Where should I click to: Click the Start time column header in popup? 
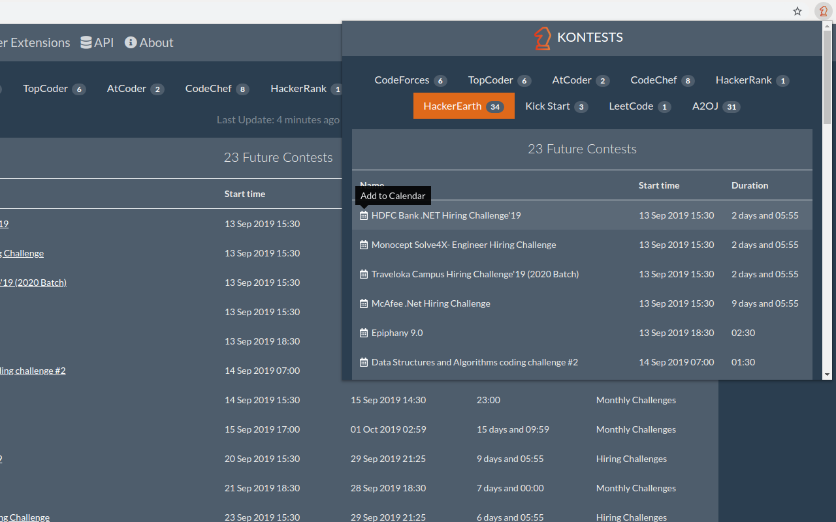(x=659, y=185)
